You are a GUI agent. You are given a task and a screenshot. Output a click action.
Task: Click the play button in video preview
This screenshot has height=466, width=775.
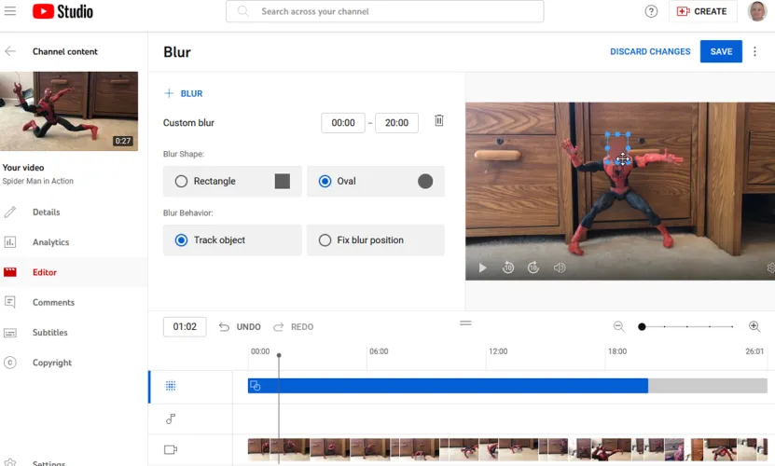(482, 268)
